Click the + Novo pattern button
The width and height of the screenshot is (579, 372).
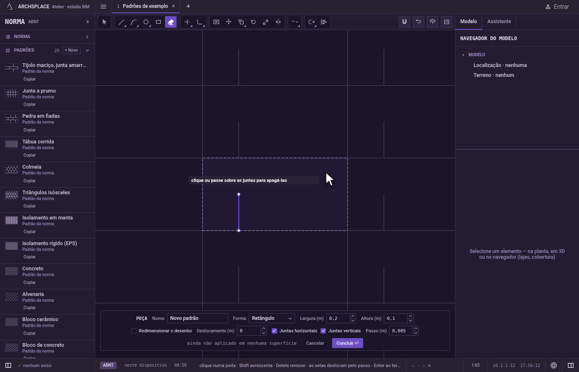click(x=71, y=50)
